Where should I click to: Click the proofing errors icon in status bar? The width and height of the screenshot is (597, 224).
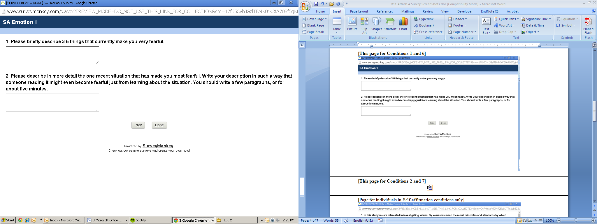[346, 220]
